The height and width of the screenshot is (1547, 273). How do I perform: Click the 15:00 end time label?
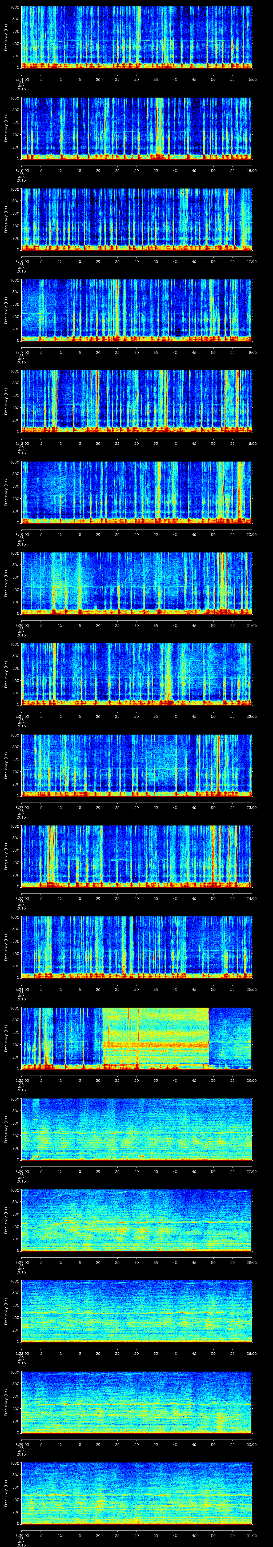tap(252, 79)
